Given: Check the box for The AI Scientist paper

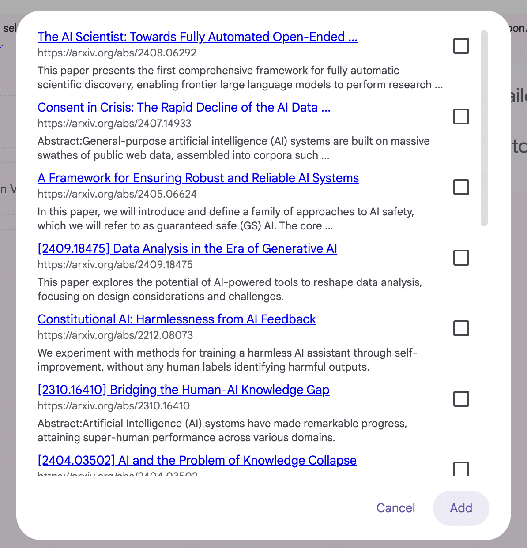Looking at the screenshot, I should pyautogui.click(x=461, y=46).
